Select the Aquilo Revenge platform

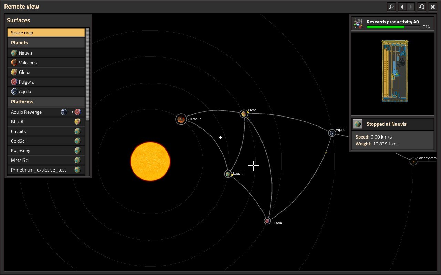pyautogui.click(x=46, y=112)
